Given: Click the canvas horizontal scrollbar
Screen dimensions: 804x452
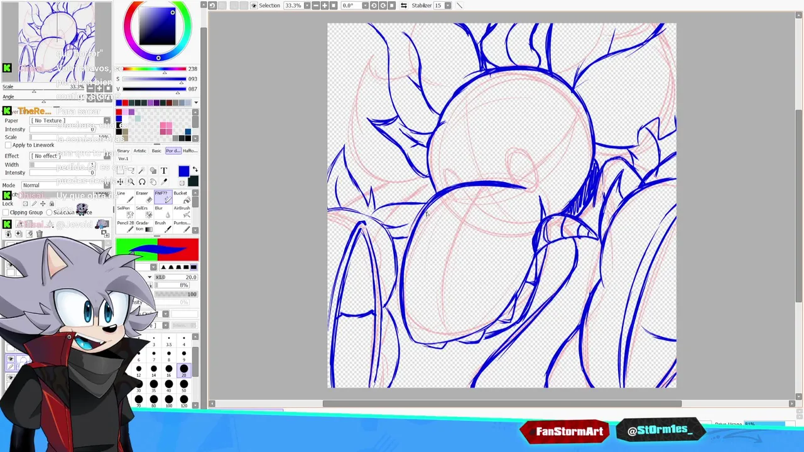Looking at the screenshot, I should tap(503, 404).
